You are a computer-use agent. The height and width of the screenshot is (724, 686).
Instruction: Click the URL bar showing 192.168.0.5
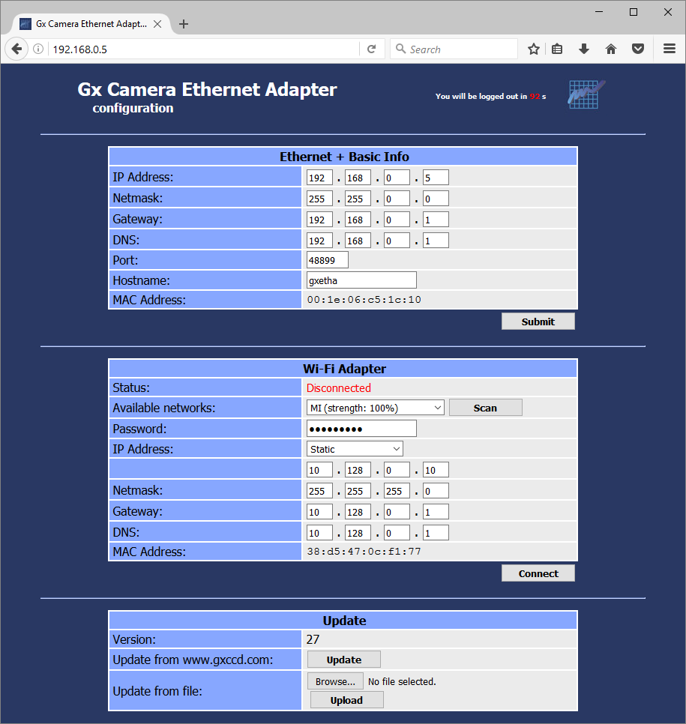point(203,49)
